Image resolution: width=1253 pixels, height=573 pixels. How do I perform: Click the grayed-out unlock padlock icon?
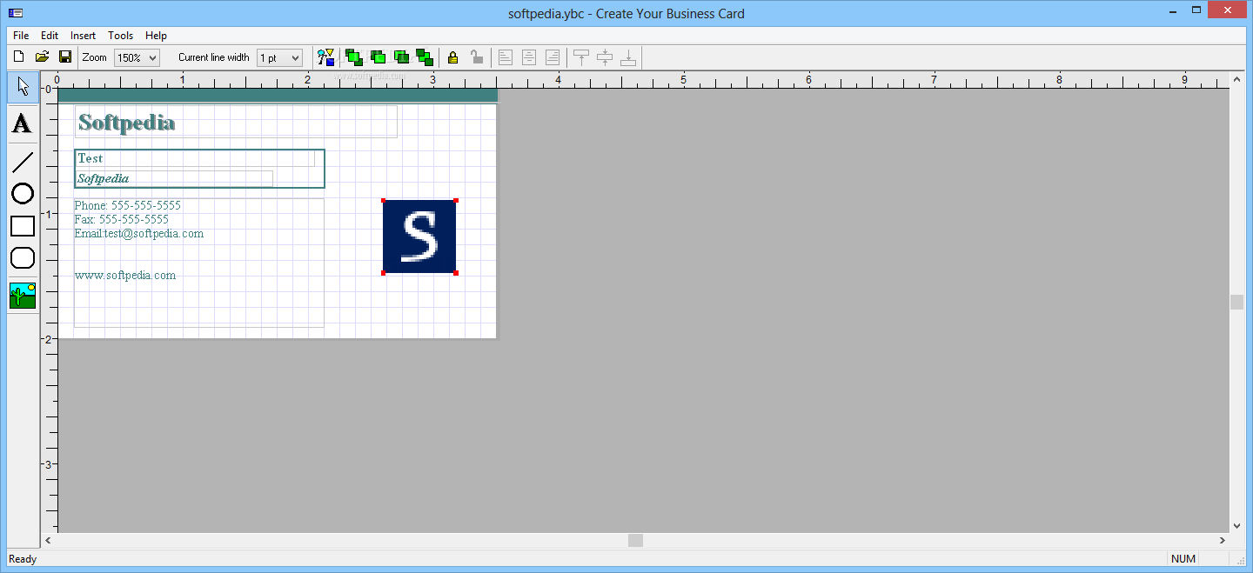[476, 57]
